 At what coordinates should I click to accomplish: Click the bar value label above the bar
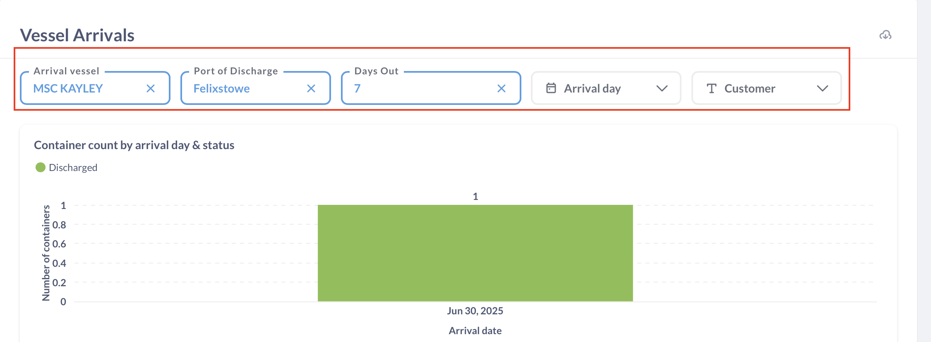coord(475,197)
